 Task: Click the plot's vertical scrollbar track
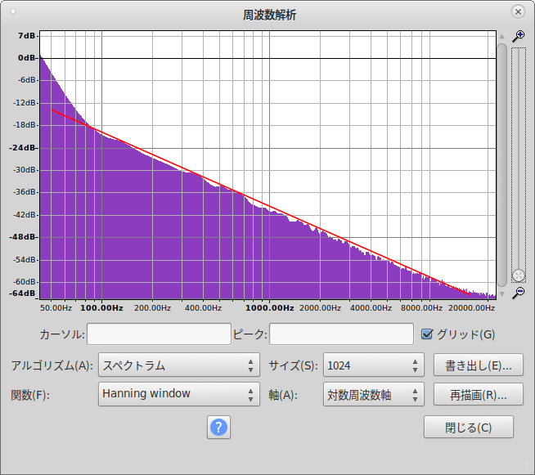501,164
